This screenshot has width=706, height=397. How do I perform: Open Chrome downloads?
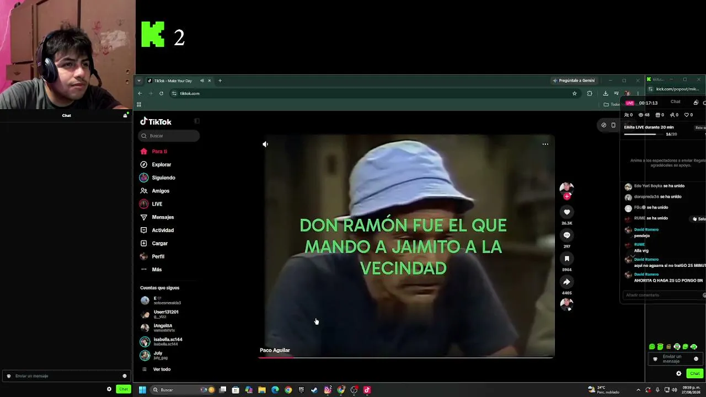click(x=606, y=93)
